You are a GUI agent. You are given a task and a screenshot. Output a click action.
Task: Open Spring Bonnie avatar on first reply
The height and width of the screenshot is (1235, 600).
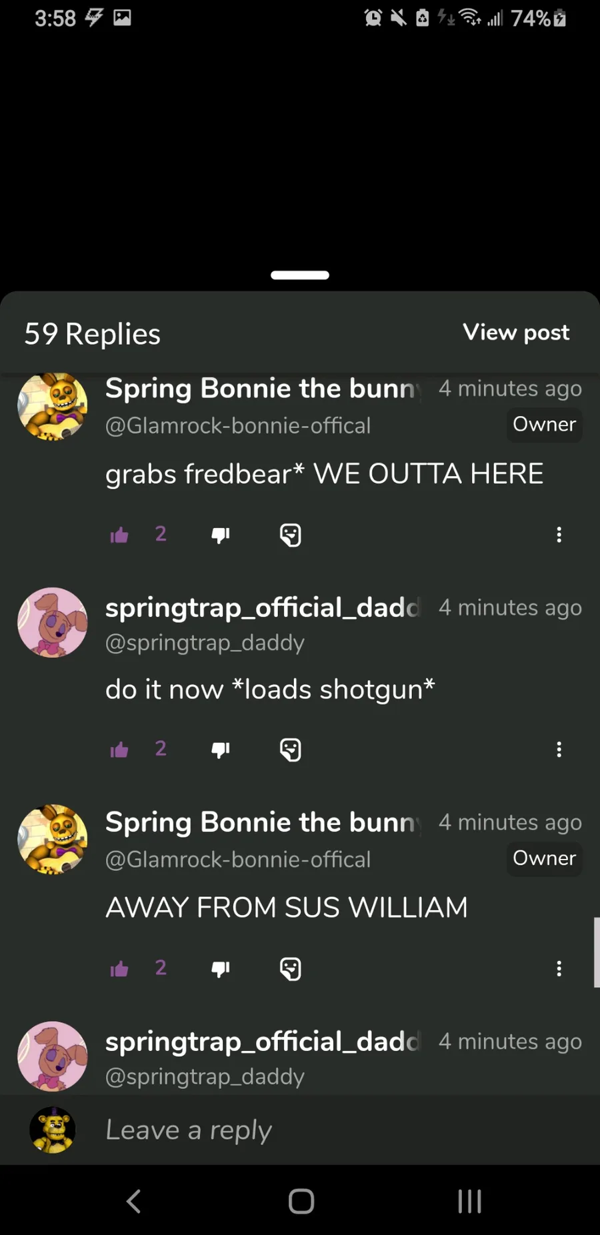coord(53,406)
